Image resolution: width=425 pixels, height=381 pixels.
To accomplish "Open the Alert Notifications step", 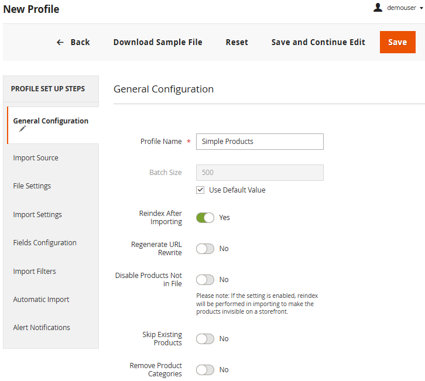I will coord(42,328).
